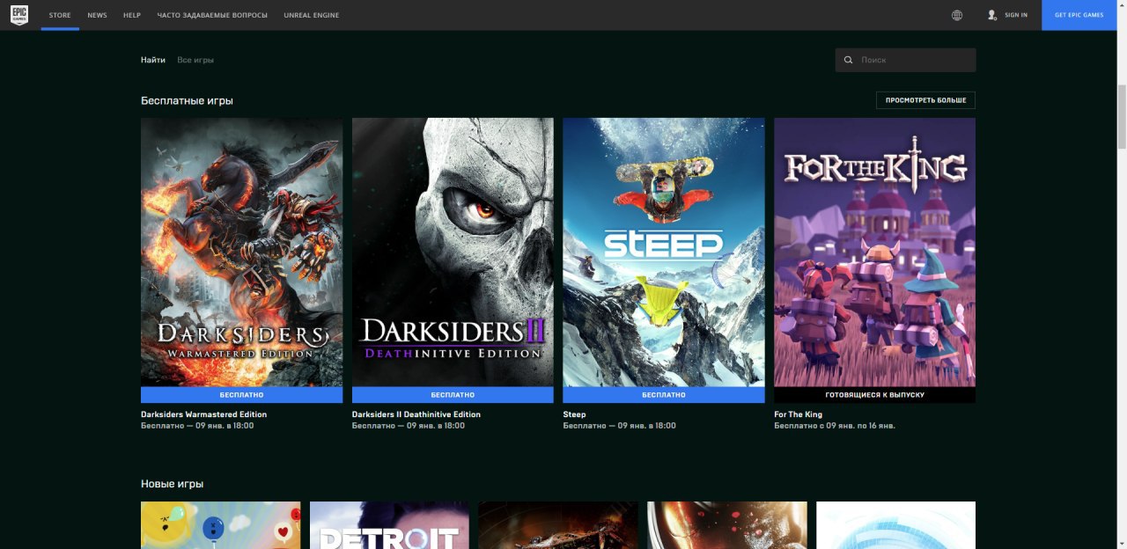Open the Steep game cover
Viewport: 1127px width, 549px height.
[x=664, y=253]
